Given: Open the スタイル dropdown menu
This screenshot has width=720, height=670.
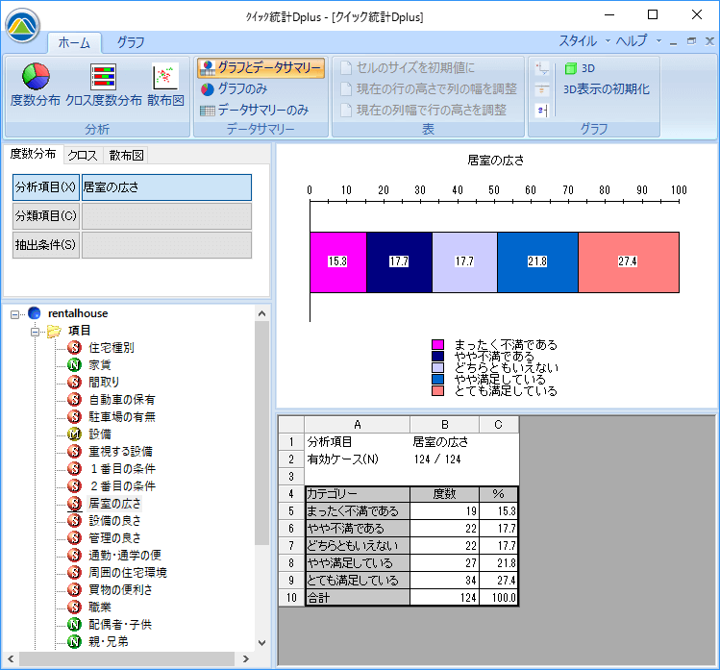Looking at the screenshot, I should 583,41.
